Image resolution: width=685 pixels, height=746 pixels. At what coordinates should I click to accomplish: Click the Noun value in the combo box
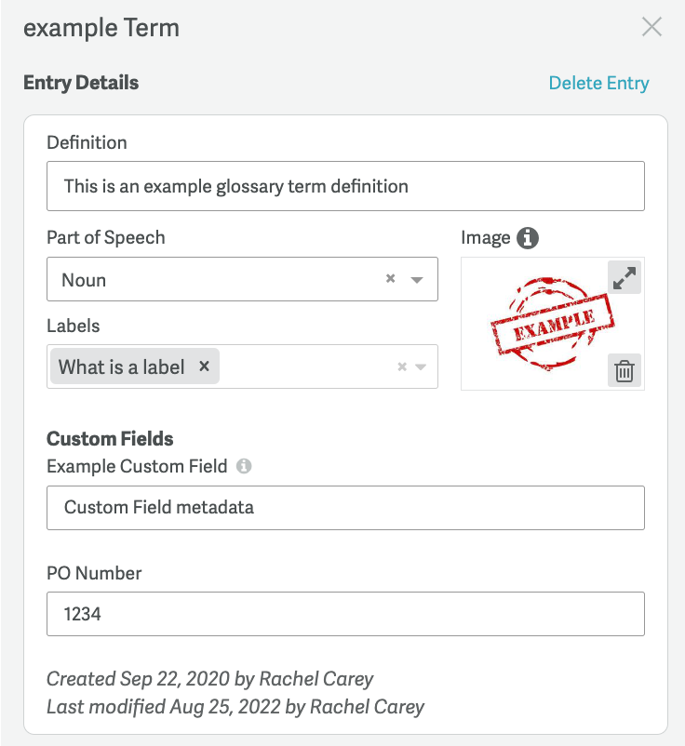coord(84,280)
